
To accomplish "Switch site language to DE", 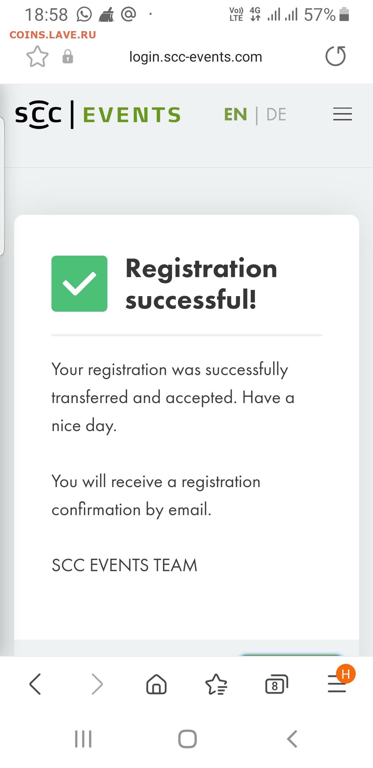I will [x=276, y=115].
